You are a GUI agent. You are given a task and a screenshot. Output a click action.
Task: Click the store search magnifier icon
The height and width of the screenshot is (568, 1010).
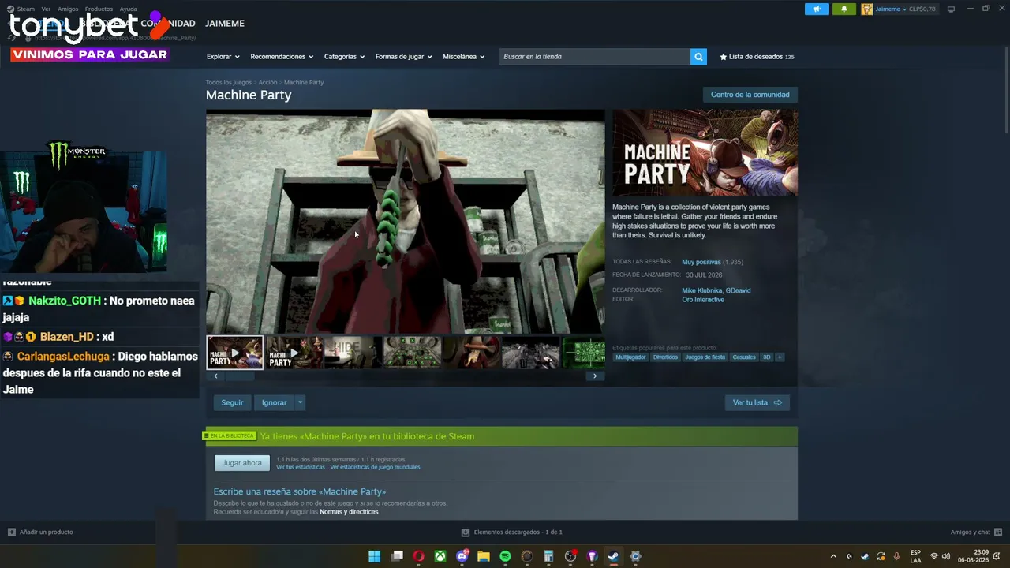[x=698, y=57]
